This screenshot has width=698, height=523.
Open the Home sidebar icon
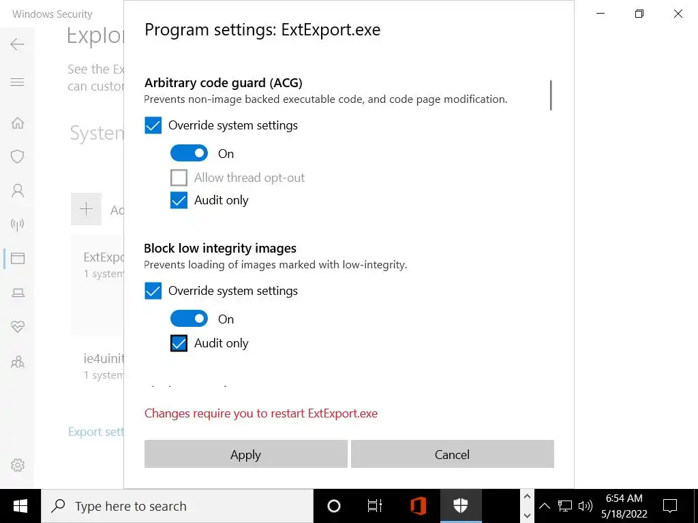[17, 123]
